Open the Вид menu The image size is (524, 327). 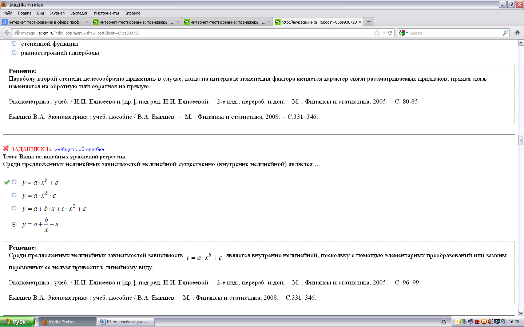(40, 13)
